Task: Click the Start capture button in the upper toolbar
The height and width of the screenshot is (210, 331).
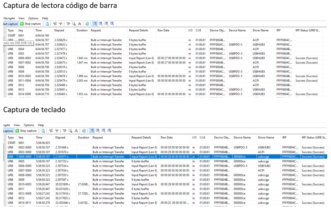Action: [x=11, y=24]
